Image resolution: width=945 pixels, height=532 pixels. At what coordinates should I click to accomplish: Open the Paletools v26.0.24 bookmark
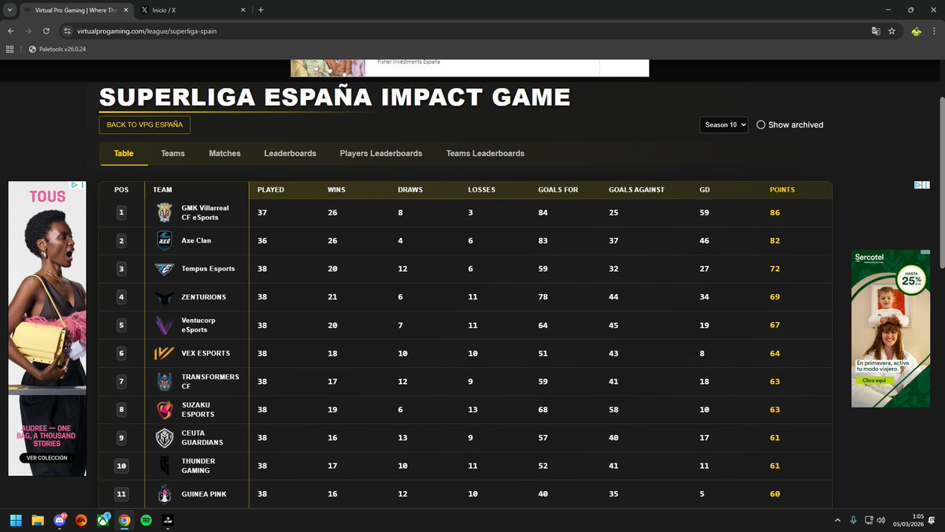[x=57, y=49]
